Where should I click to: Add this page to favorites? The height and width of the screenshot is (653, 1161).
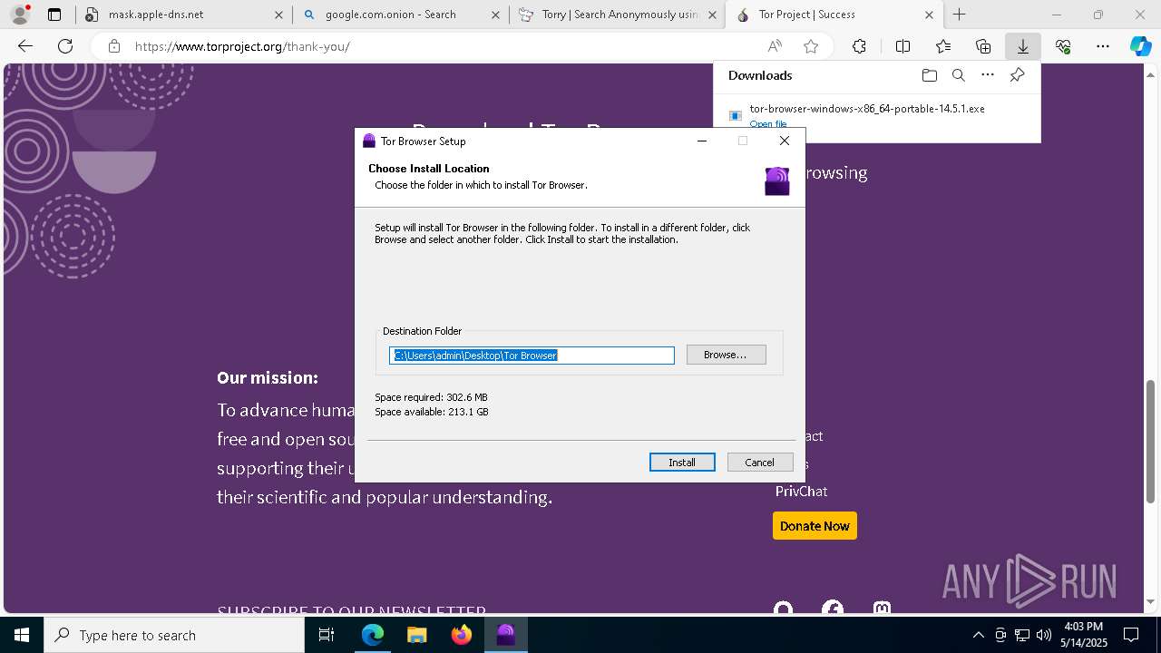[811, 46]
